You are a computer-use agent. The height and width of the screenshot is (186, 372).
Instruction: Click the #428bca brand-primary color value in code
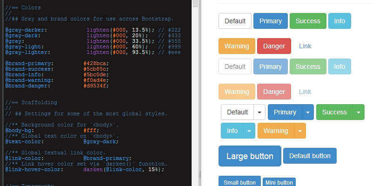[x=96, y=63]
